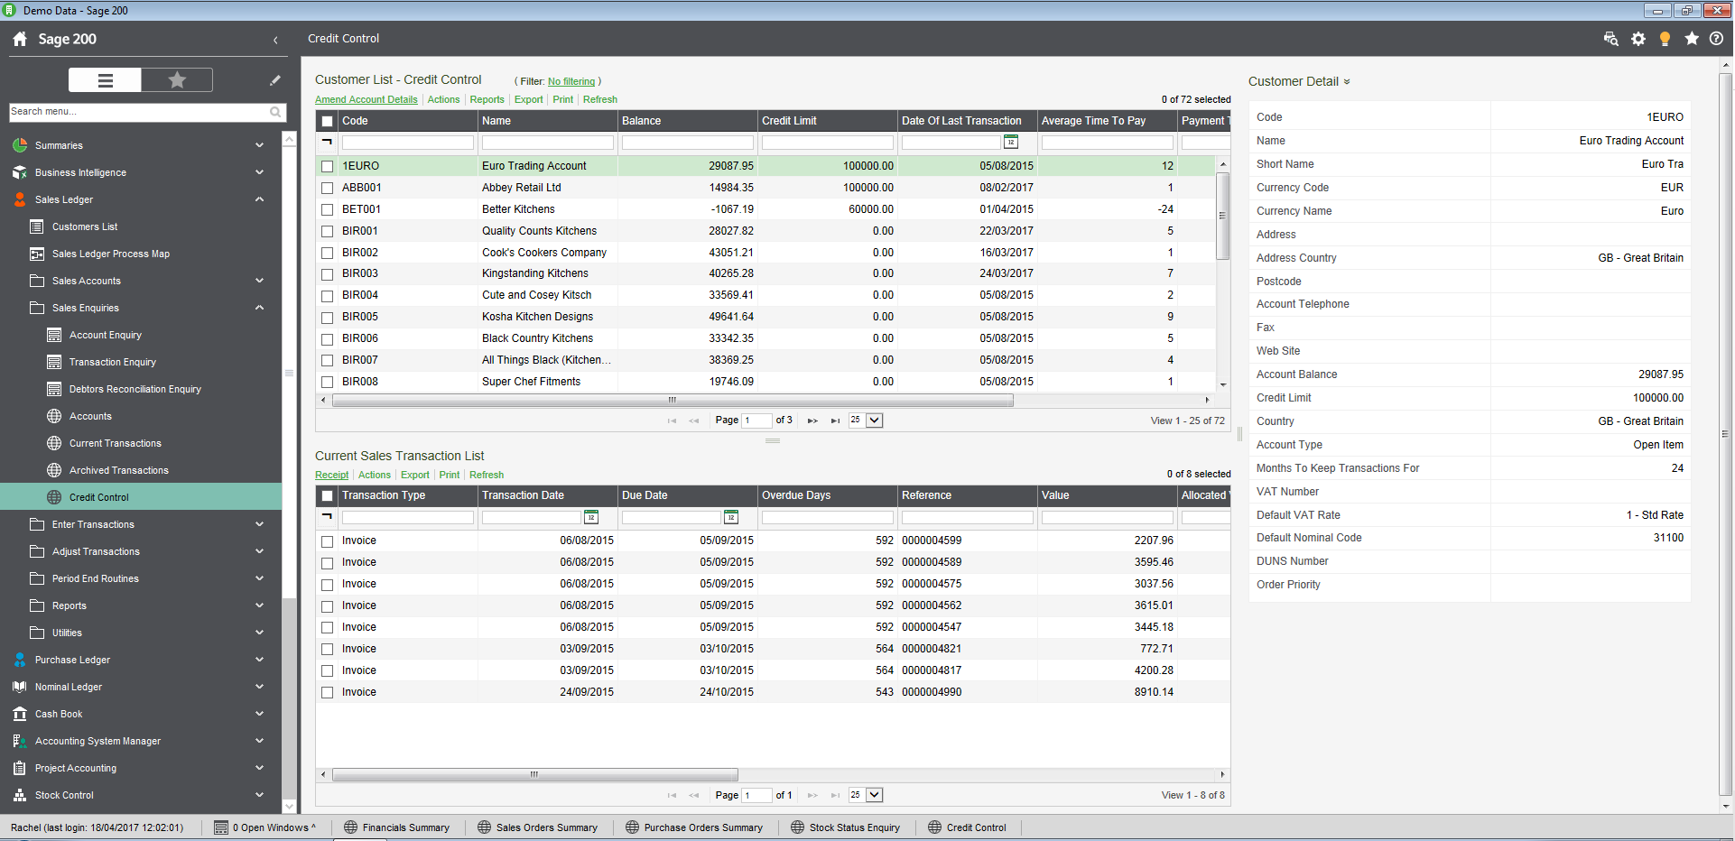The height and width of the screenshot is (841, 1735).
Task: Click the search menu magnifier icon
Action: [275, 112]
